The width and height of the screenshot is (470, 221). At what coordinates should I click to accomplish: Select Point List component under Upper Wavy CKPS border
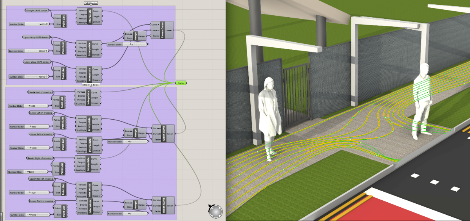pos(63,48)
